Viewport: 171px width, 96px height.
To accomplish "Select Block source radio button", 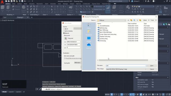I will click(64, 29).
